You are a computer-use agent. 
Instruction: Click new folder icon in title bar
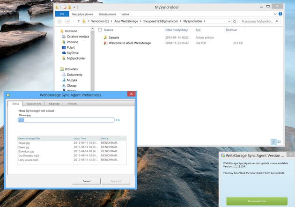coord(69,7)
